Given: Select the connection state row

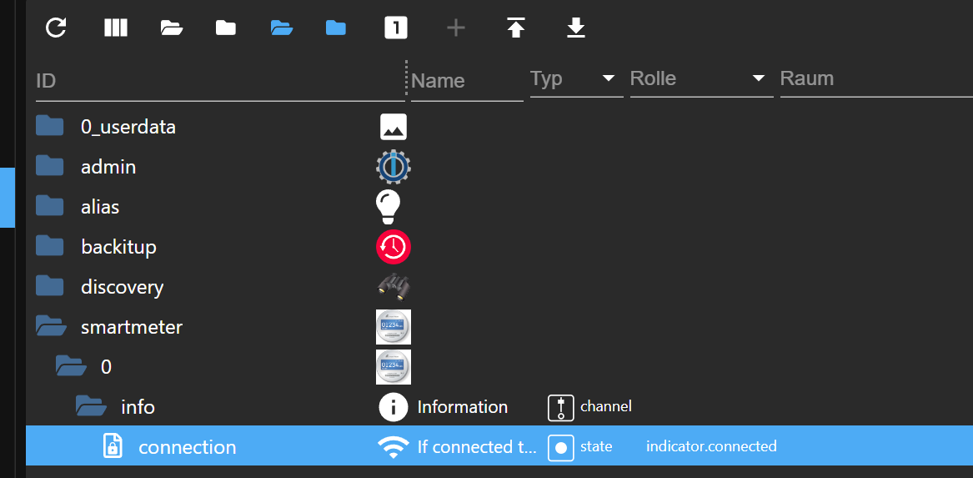Looking at the screenshot, I should [499, 445].
